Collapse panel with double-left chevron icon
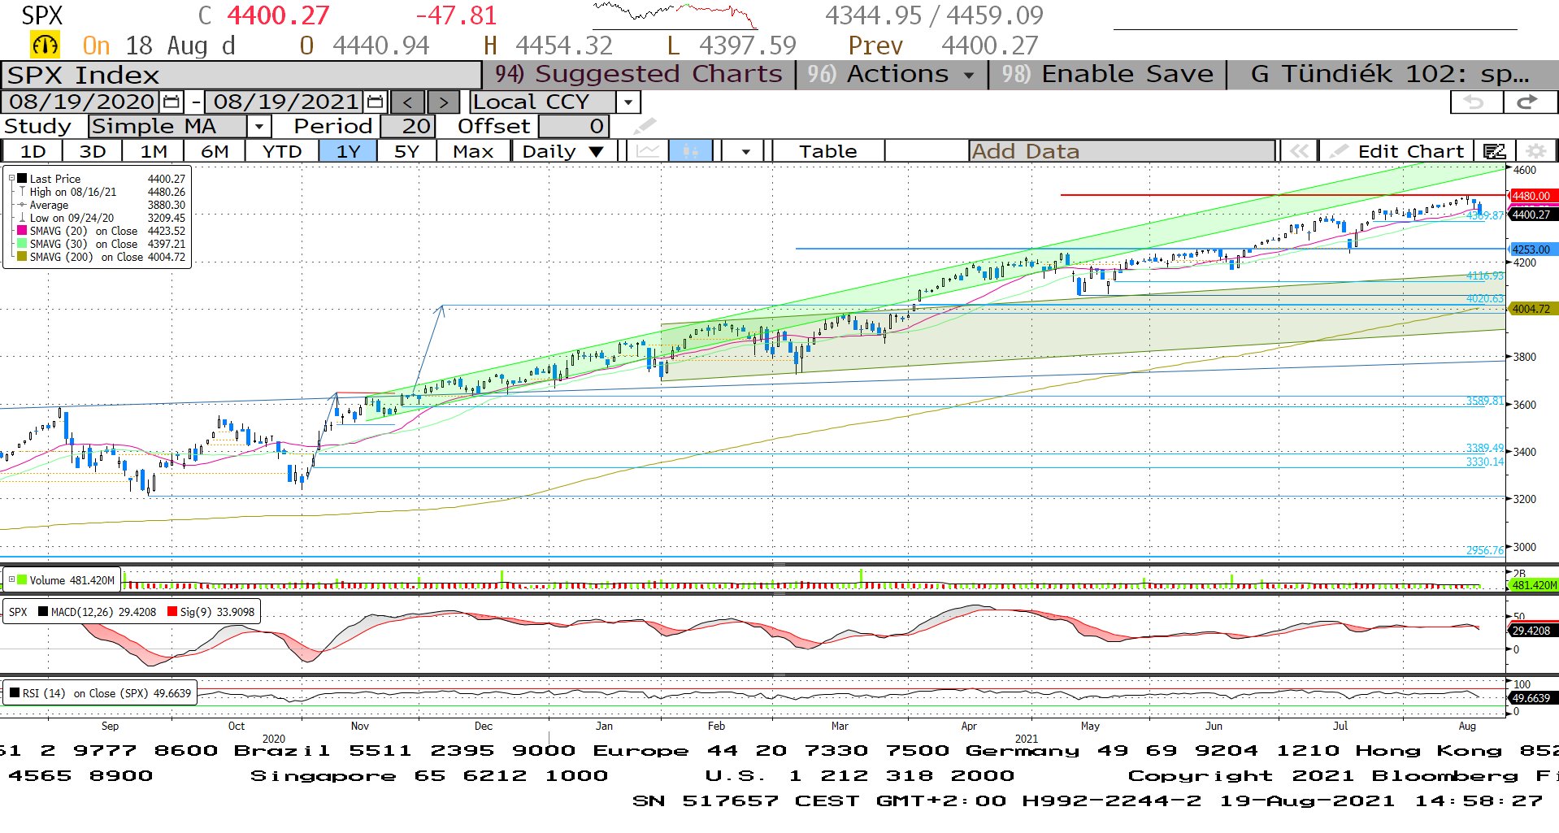Image resolution: width=1559 pixels, height=833 pixels. click(1299, 151)
